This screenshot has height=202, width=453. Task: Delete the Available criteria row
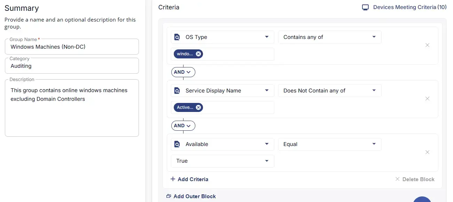427,152
